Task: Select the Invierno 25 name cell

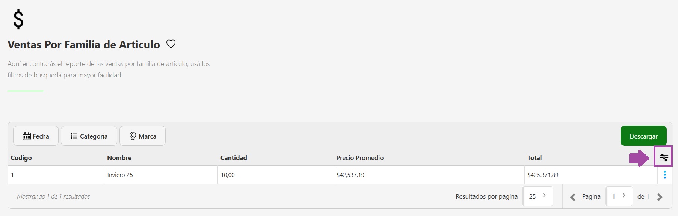Action: point(120,175)
